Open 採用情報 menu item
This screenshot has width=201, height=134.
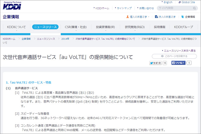point(160,27)
